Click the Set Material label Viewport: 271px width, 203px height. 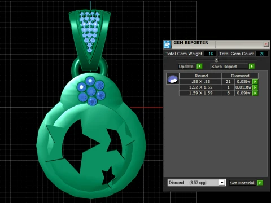click(242, 183)
